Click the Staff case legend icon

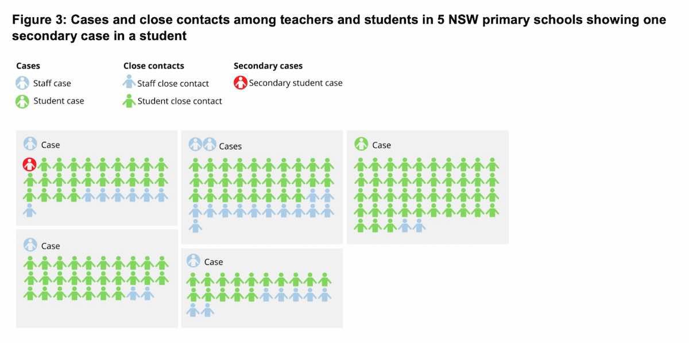22,83
